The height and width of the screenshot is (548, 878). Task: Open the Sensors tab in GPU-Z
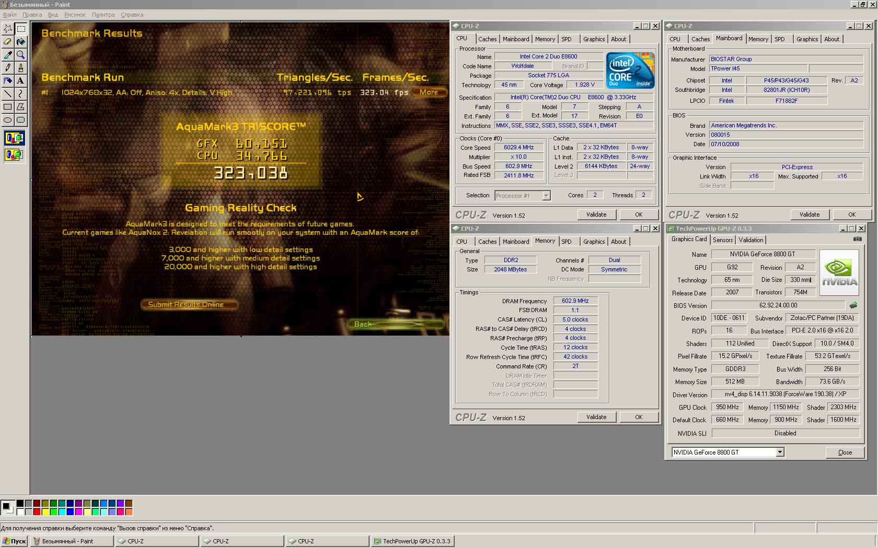(723, 240)
